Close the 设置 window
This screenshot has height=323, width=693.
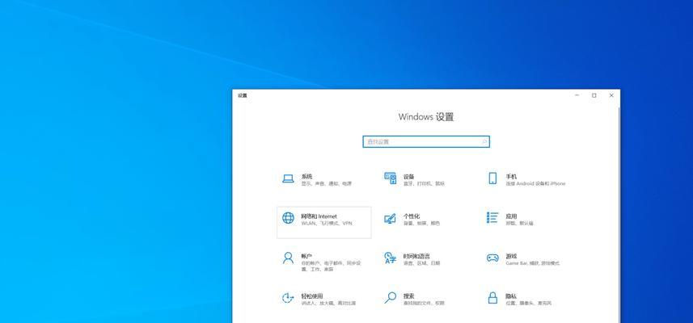click(611, 95)
